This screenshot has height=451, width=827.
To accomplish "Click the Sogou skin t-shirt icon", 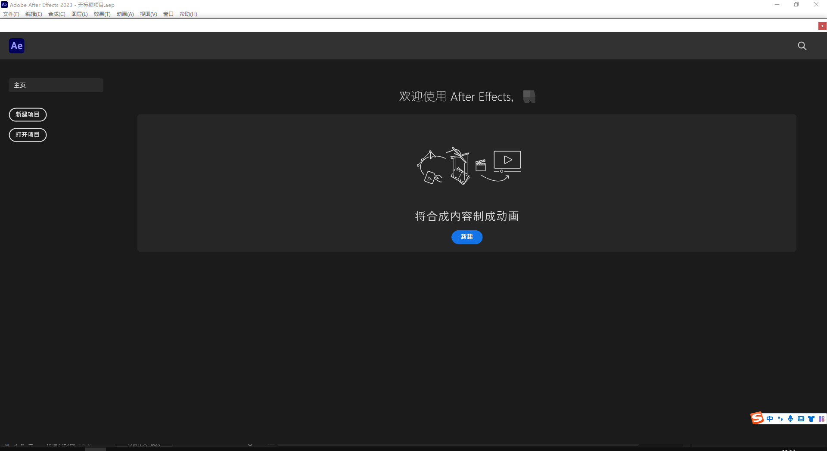I will click(811, 419).
